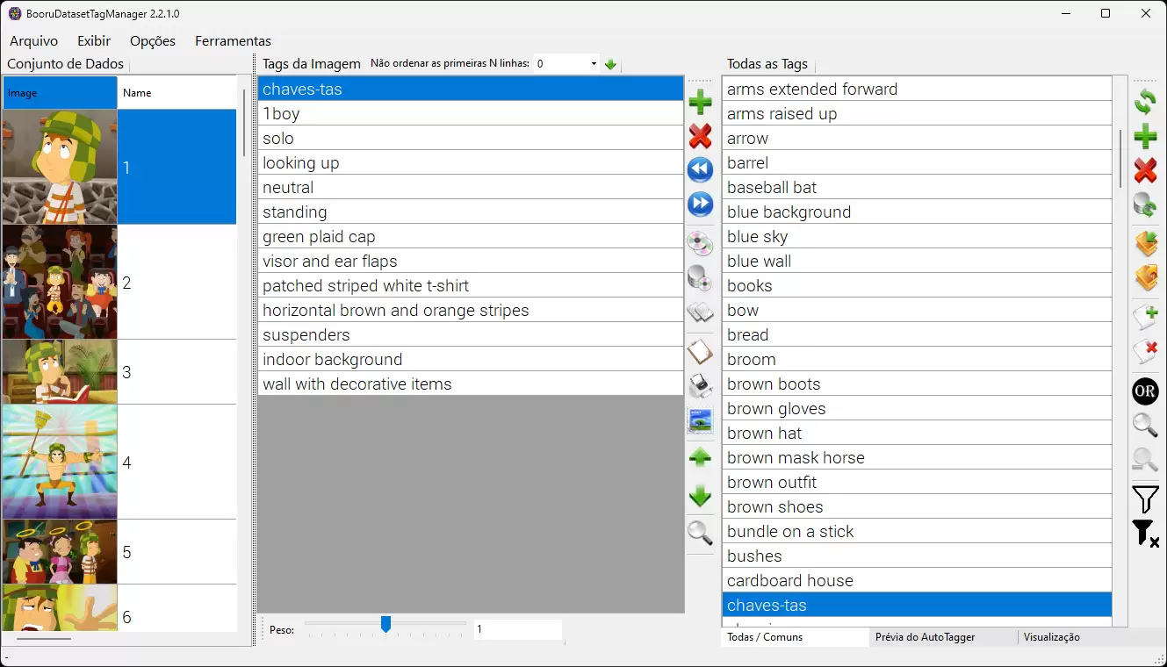Click magnifier icon in image tags toolbar

coord(700,533)
